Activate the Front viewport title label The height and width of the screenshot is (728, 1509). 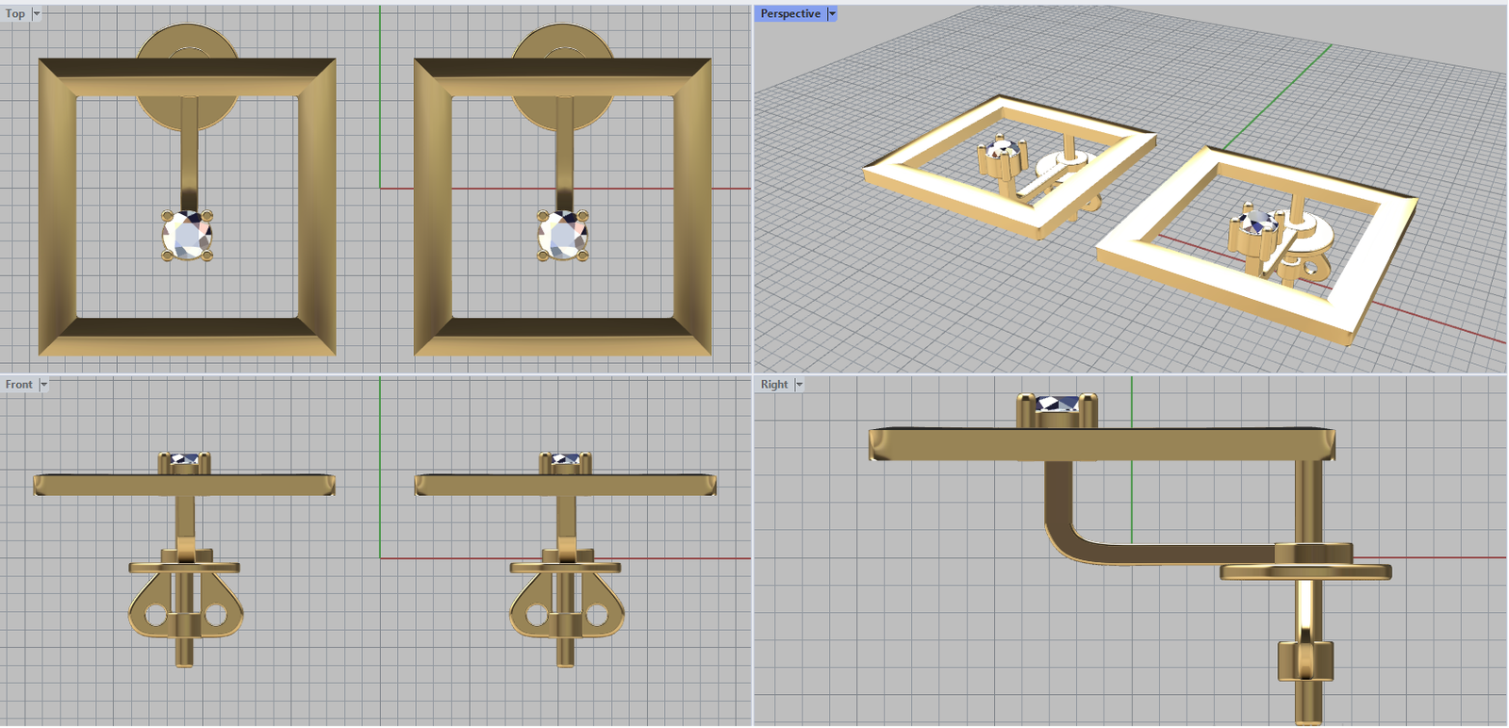coord(19,384)
